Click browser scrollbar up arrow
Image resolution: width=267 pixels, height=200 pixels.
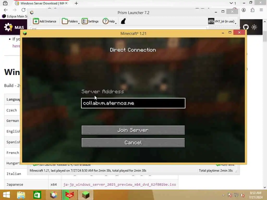click(x=265, y=22)
